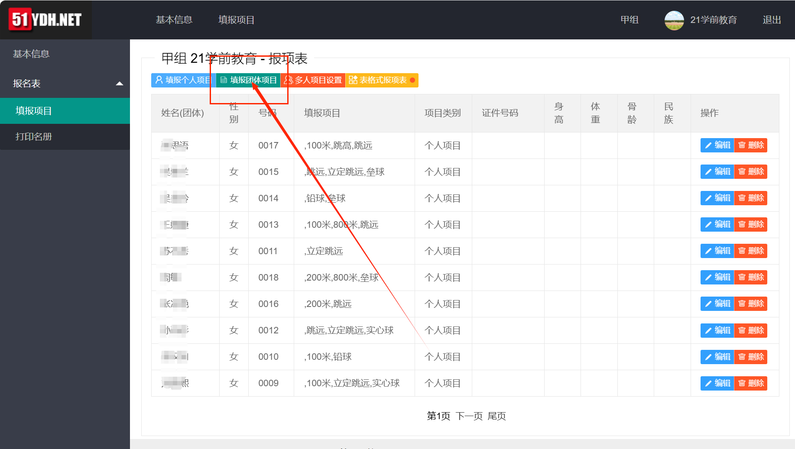The width and height of the screenshot is (795, 449).
Task: Open 填报项目 in top navigation
Action: [x=237, y=20]
